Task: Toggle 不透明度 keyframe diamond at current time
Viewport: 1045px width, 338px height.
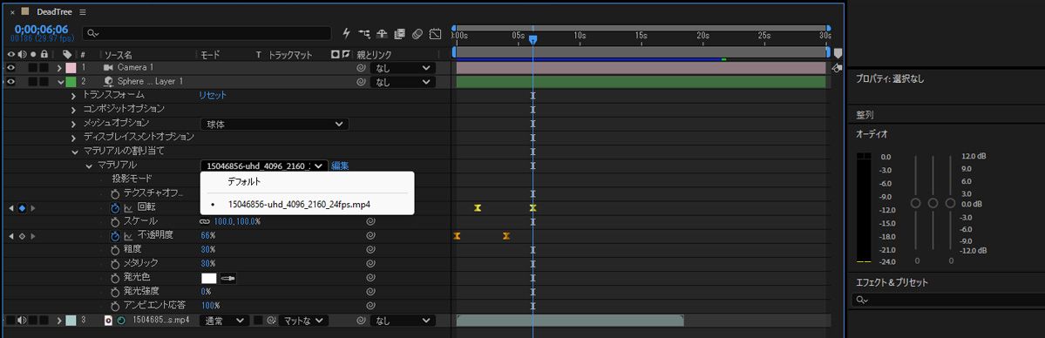Action: 22,236
